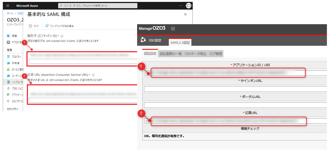Open the OZO3 app grid menu

173,29
